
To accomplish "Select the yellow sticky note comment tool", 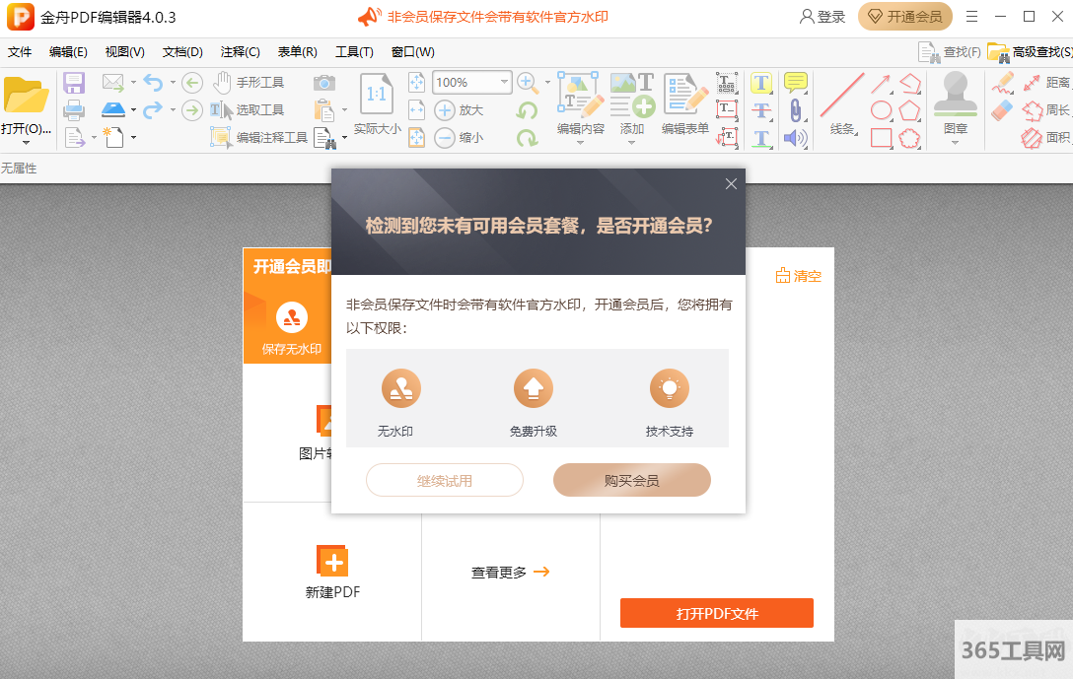I will coord(795,83).
